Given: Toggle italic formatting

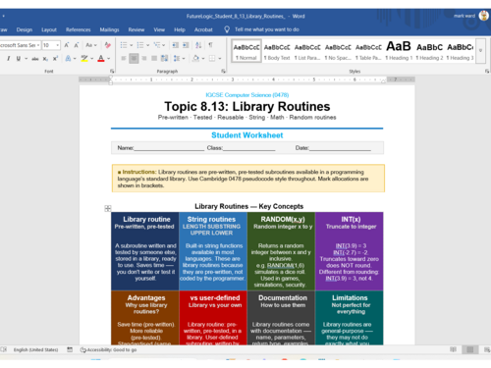Looking at the screenshot, I should point(8,59).
